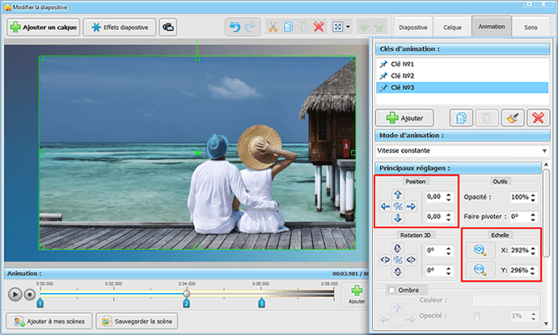Click the Ombre Couleur swatch

(x=505, y=300)
